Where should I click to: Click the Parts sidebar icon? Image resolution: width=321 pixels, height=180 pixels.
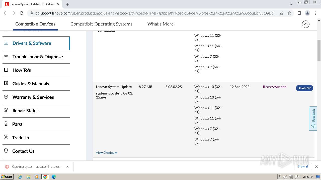6,124
